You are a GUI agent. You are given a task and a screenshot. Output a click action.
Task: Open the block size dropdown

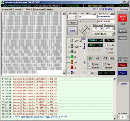(x=101, y=28)
